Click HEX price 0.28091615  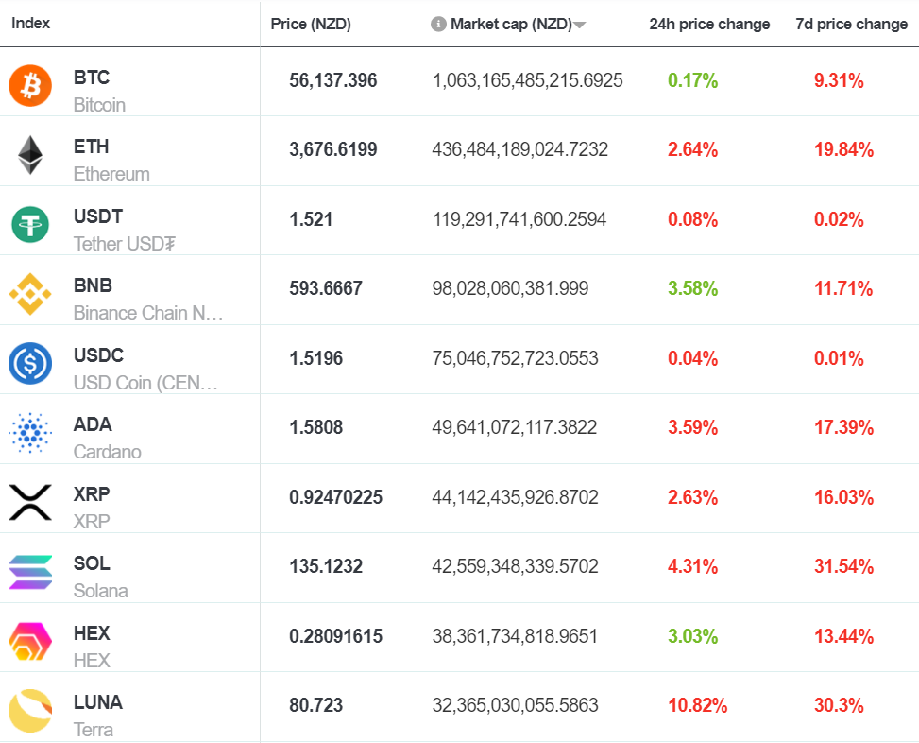(x=336, y=636)
